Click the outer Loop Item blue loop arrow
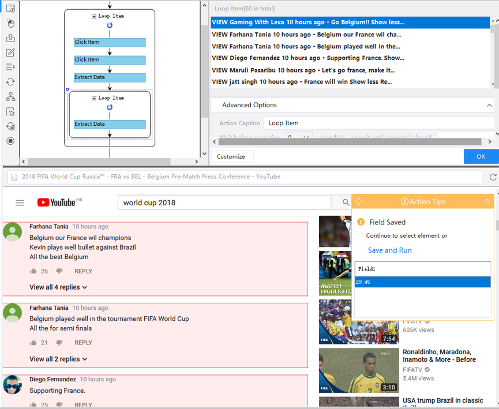This screenshot has width=499, height=409. click(x=110, y=25)
